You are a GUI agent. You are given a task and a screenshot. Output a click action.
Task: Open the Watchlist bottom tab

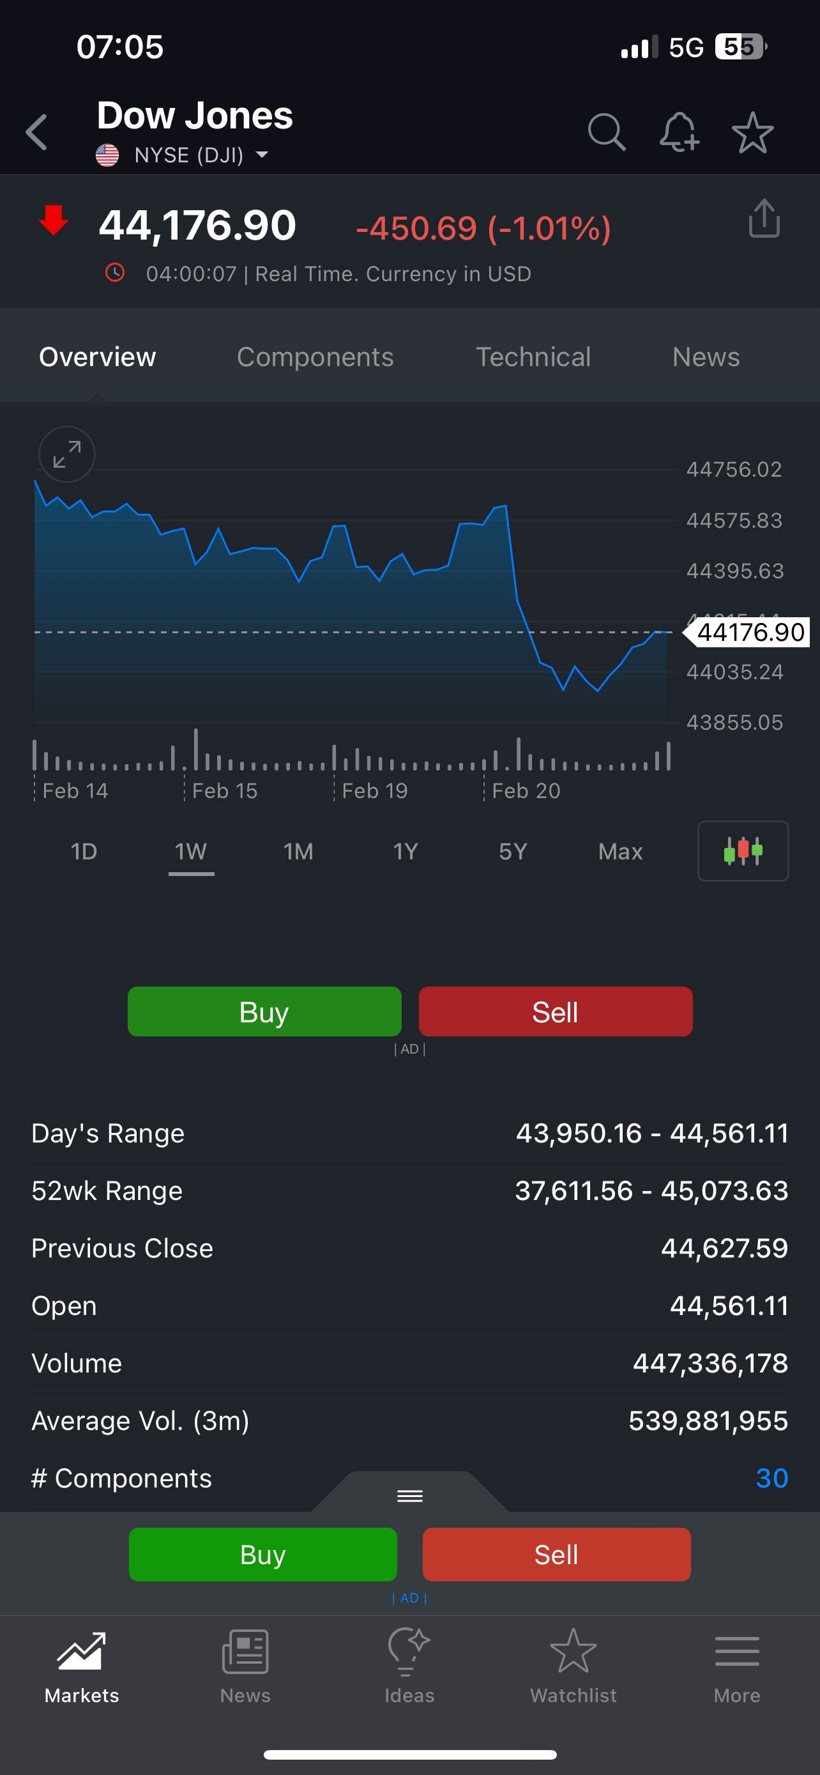point(573,1664)
